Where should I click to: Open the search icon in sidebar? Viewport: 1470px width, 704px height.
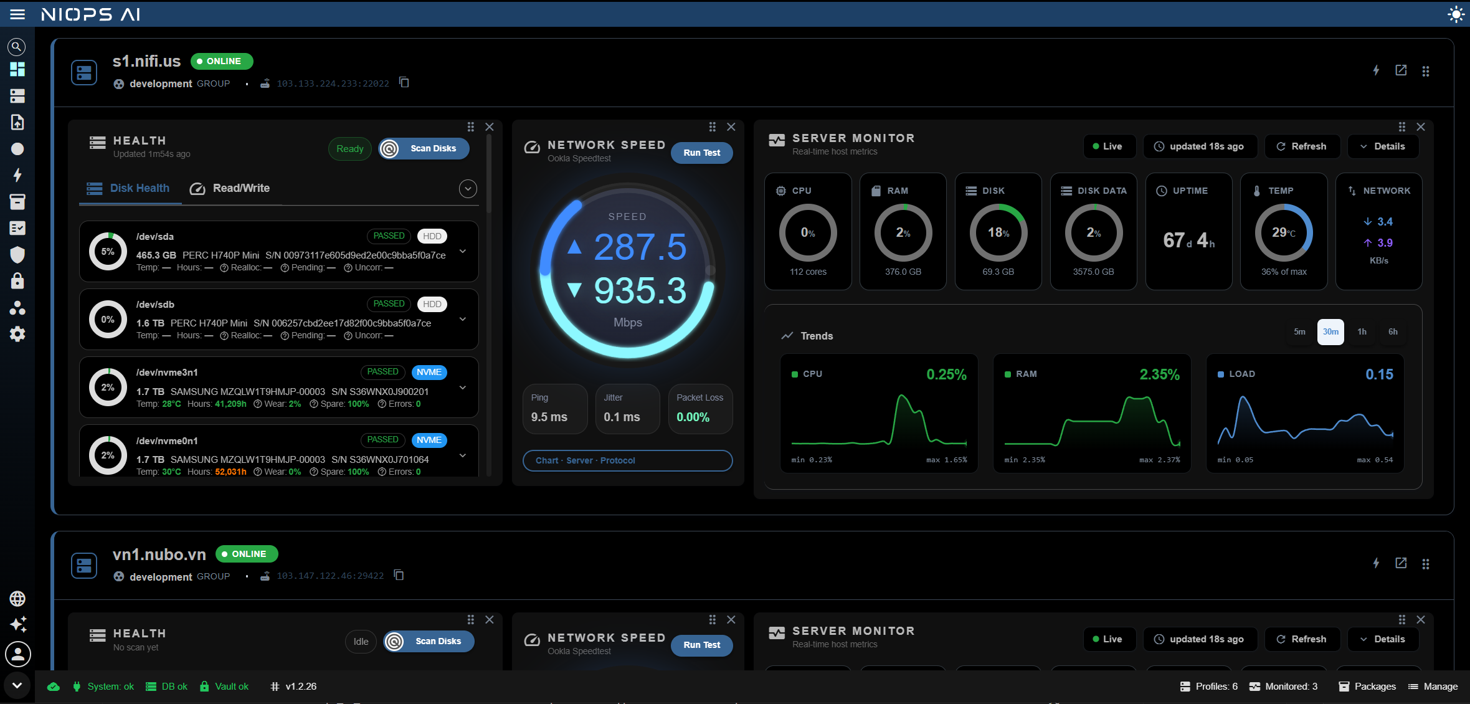tap(17, 47)
